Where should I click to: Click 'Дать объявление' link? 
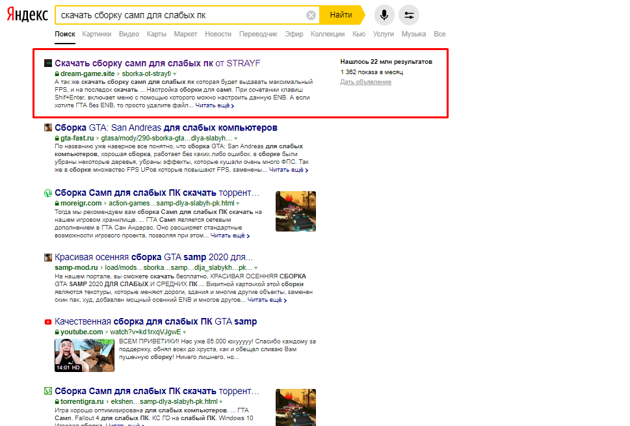[x=365, y=82]
